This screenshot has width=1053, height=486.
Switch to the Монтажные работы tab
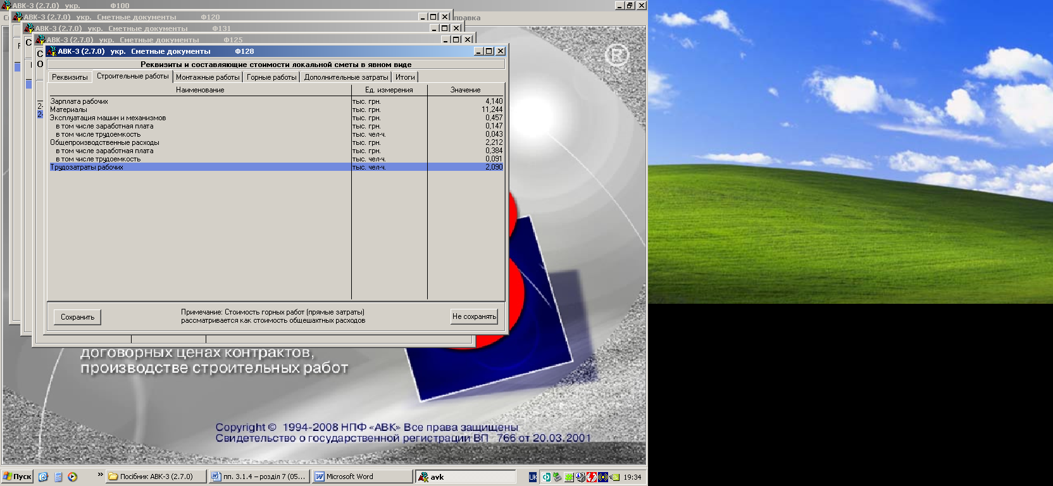pos(208,77)
